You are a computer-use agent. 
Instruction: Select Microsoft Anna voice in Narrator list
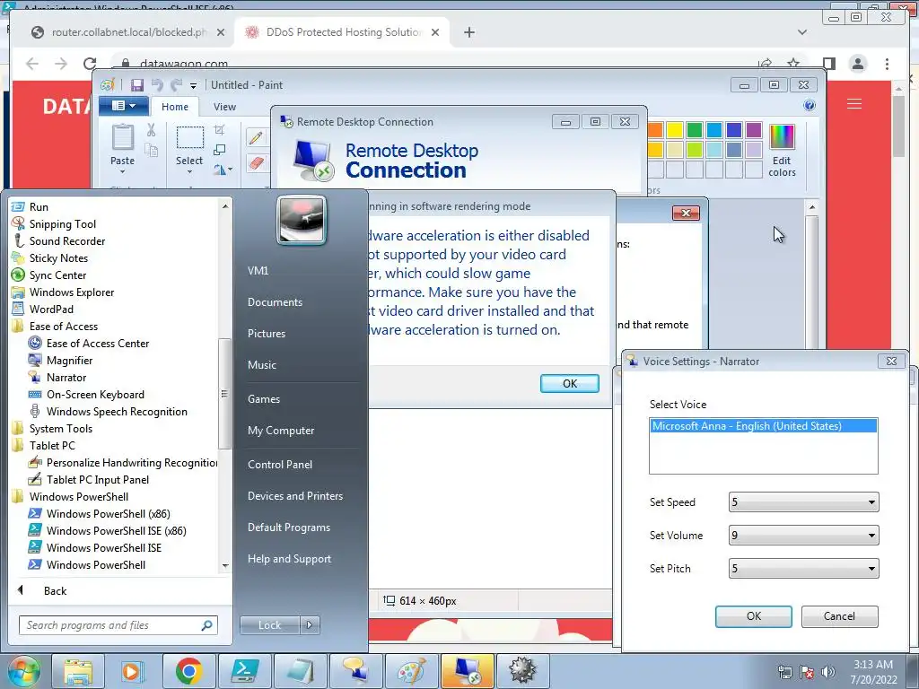pyautogui.click(x=763, y=426)
